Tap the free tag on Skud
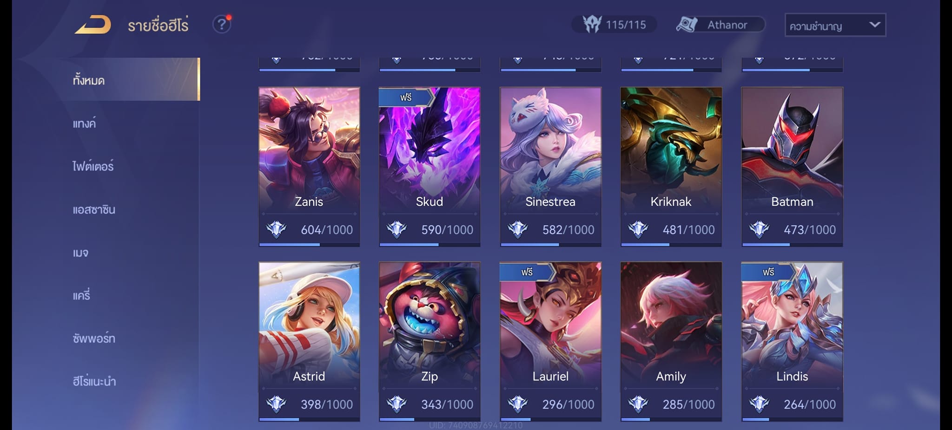The image size is (952, 430). click(406, 97)
